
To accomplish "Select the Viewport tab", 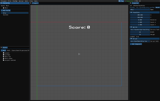I will point(35,3).
